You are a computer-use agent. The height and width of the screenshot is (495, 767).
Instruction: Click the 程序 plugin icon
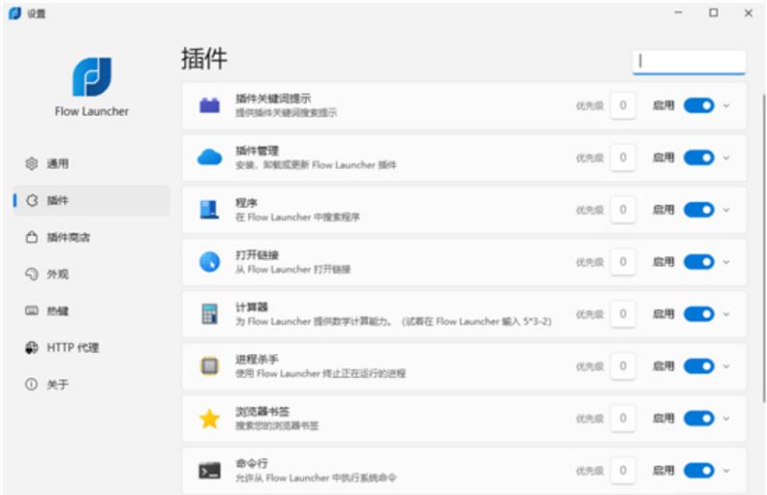pyautogui.click(x=209, y=209)
